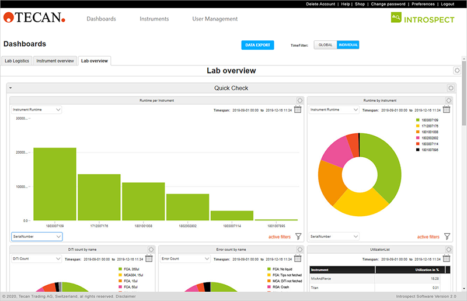
Task: Open the Instruments menu
Action: (154, 19)
